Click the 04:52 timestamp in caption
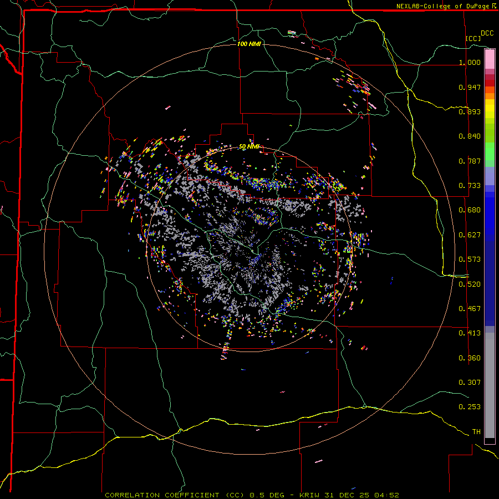The width and height of the screenshot is (499, 499). click(x=387, y=495)
